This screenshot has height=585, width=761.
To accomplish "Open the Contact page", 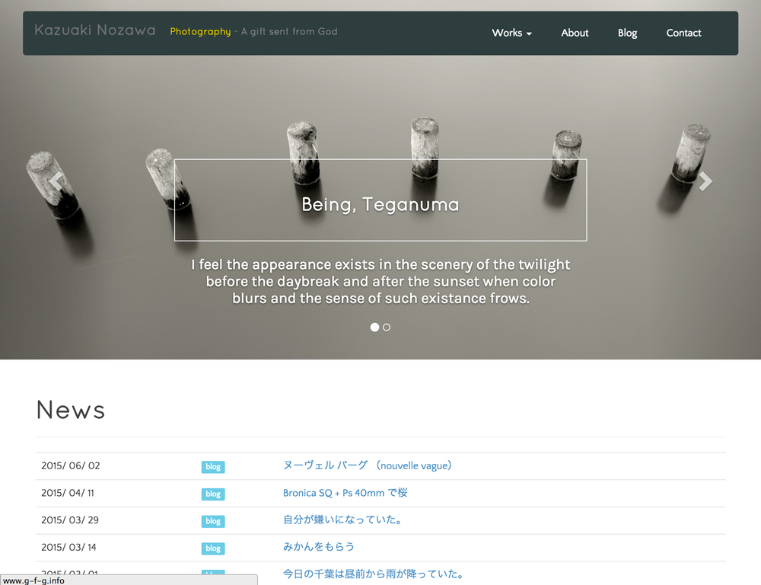I will pos(683,33).
